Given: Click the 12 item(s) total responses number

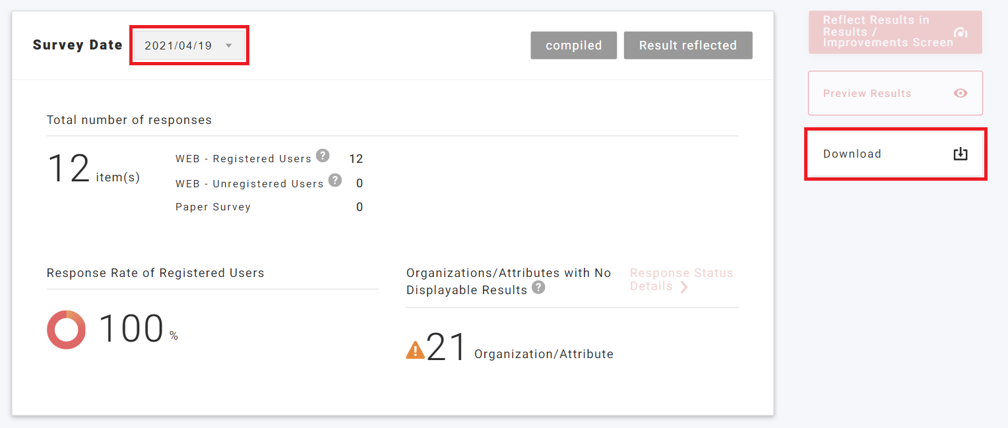Looking at the screenshot, I should coord(69,169).
